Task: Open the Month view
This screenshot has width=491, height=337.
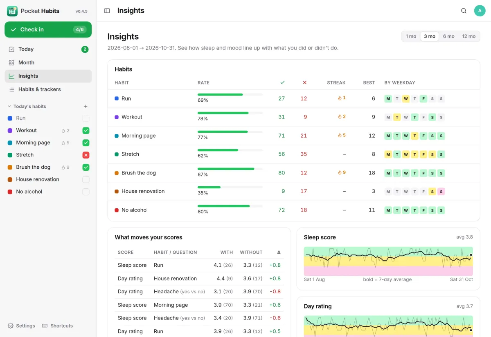Action: (48, 62)
